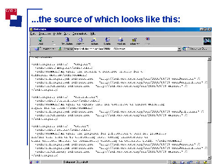The width and height of the screenshot is (219, 164).
Task: Collapse the personal toolbar via its left grip
Action: click(x=30, y=54)
